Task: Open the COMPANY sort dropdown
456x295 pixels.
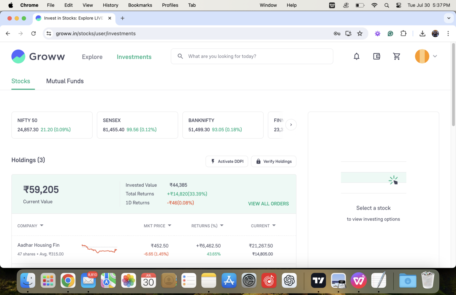Action: (42, 226)
